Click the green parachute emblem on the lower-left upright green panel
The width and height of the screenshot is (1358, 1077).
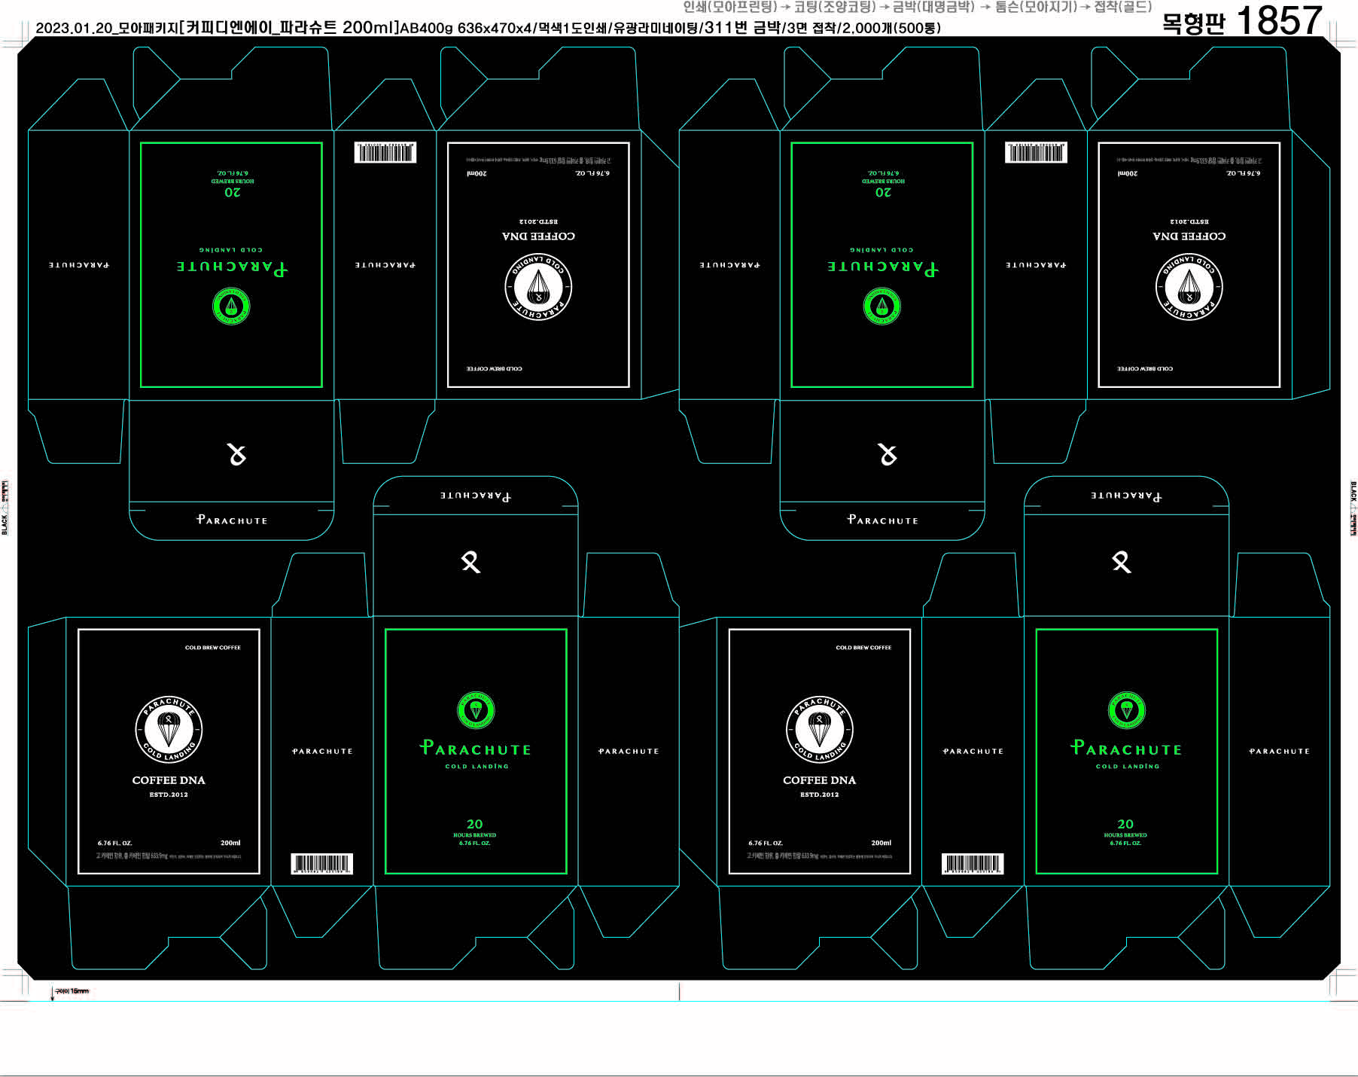[x=475, y=710]
